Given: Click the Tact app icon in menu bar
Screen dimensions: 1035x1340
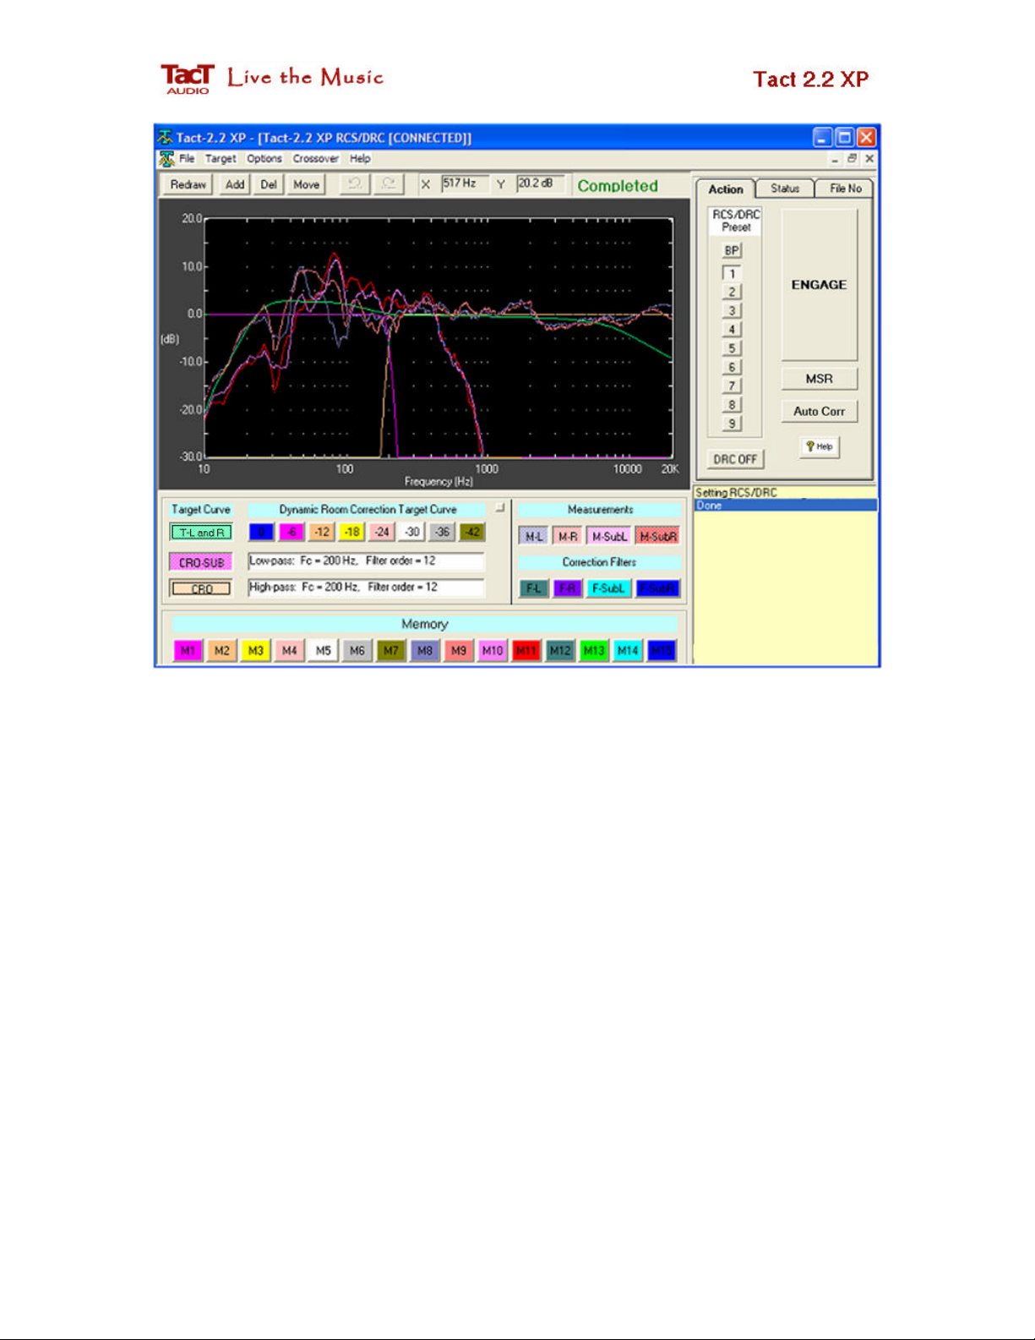Looking at the screenshot, I should (x=166, y=159).
